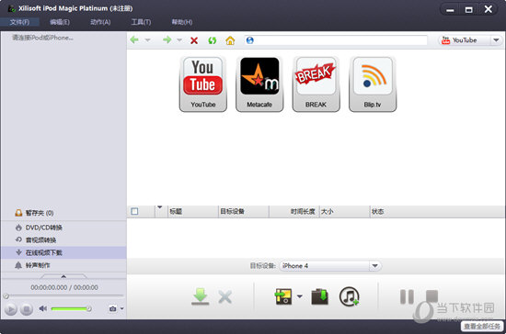Image resolution: width=506 pixels, height=334 pixels.
Task: Click the connect iPod/iPhone prompt text
Action: (x=42, y=38)
